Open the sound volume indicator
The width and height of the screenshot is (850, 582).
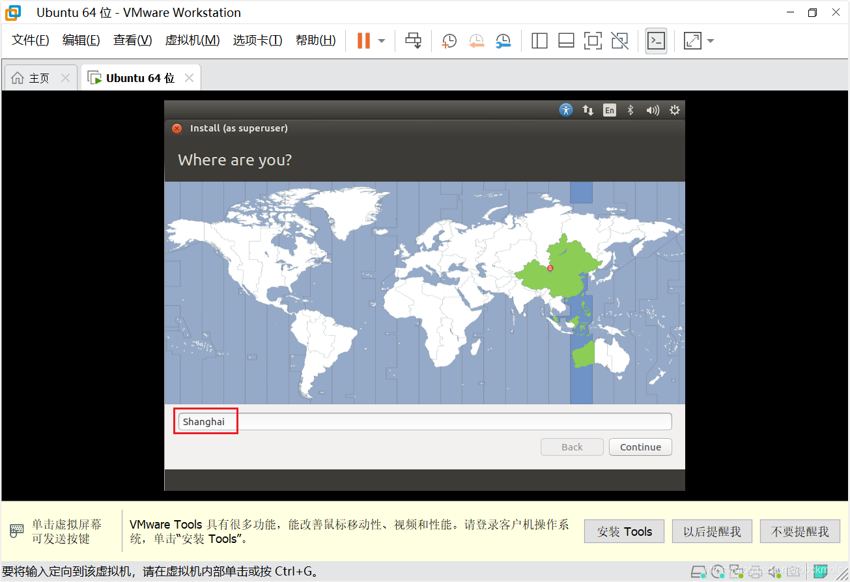coord(653,110)
